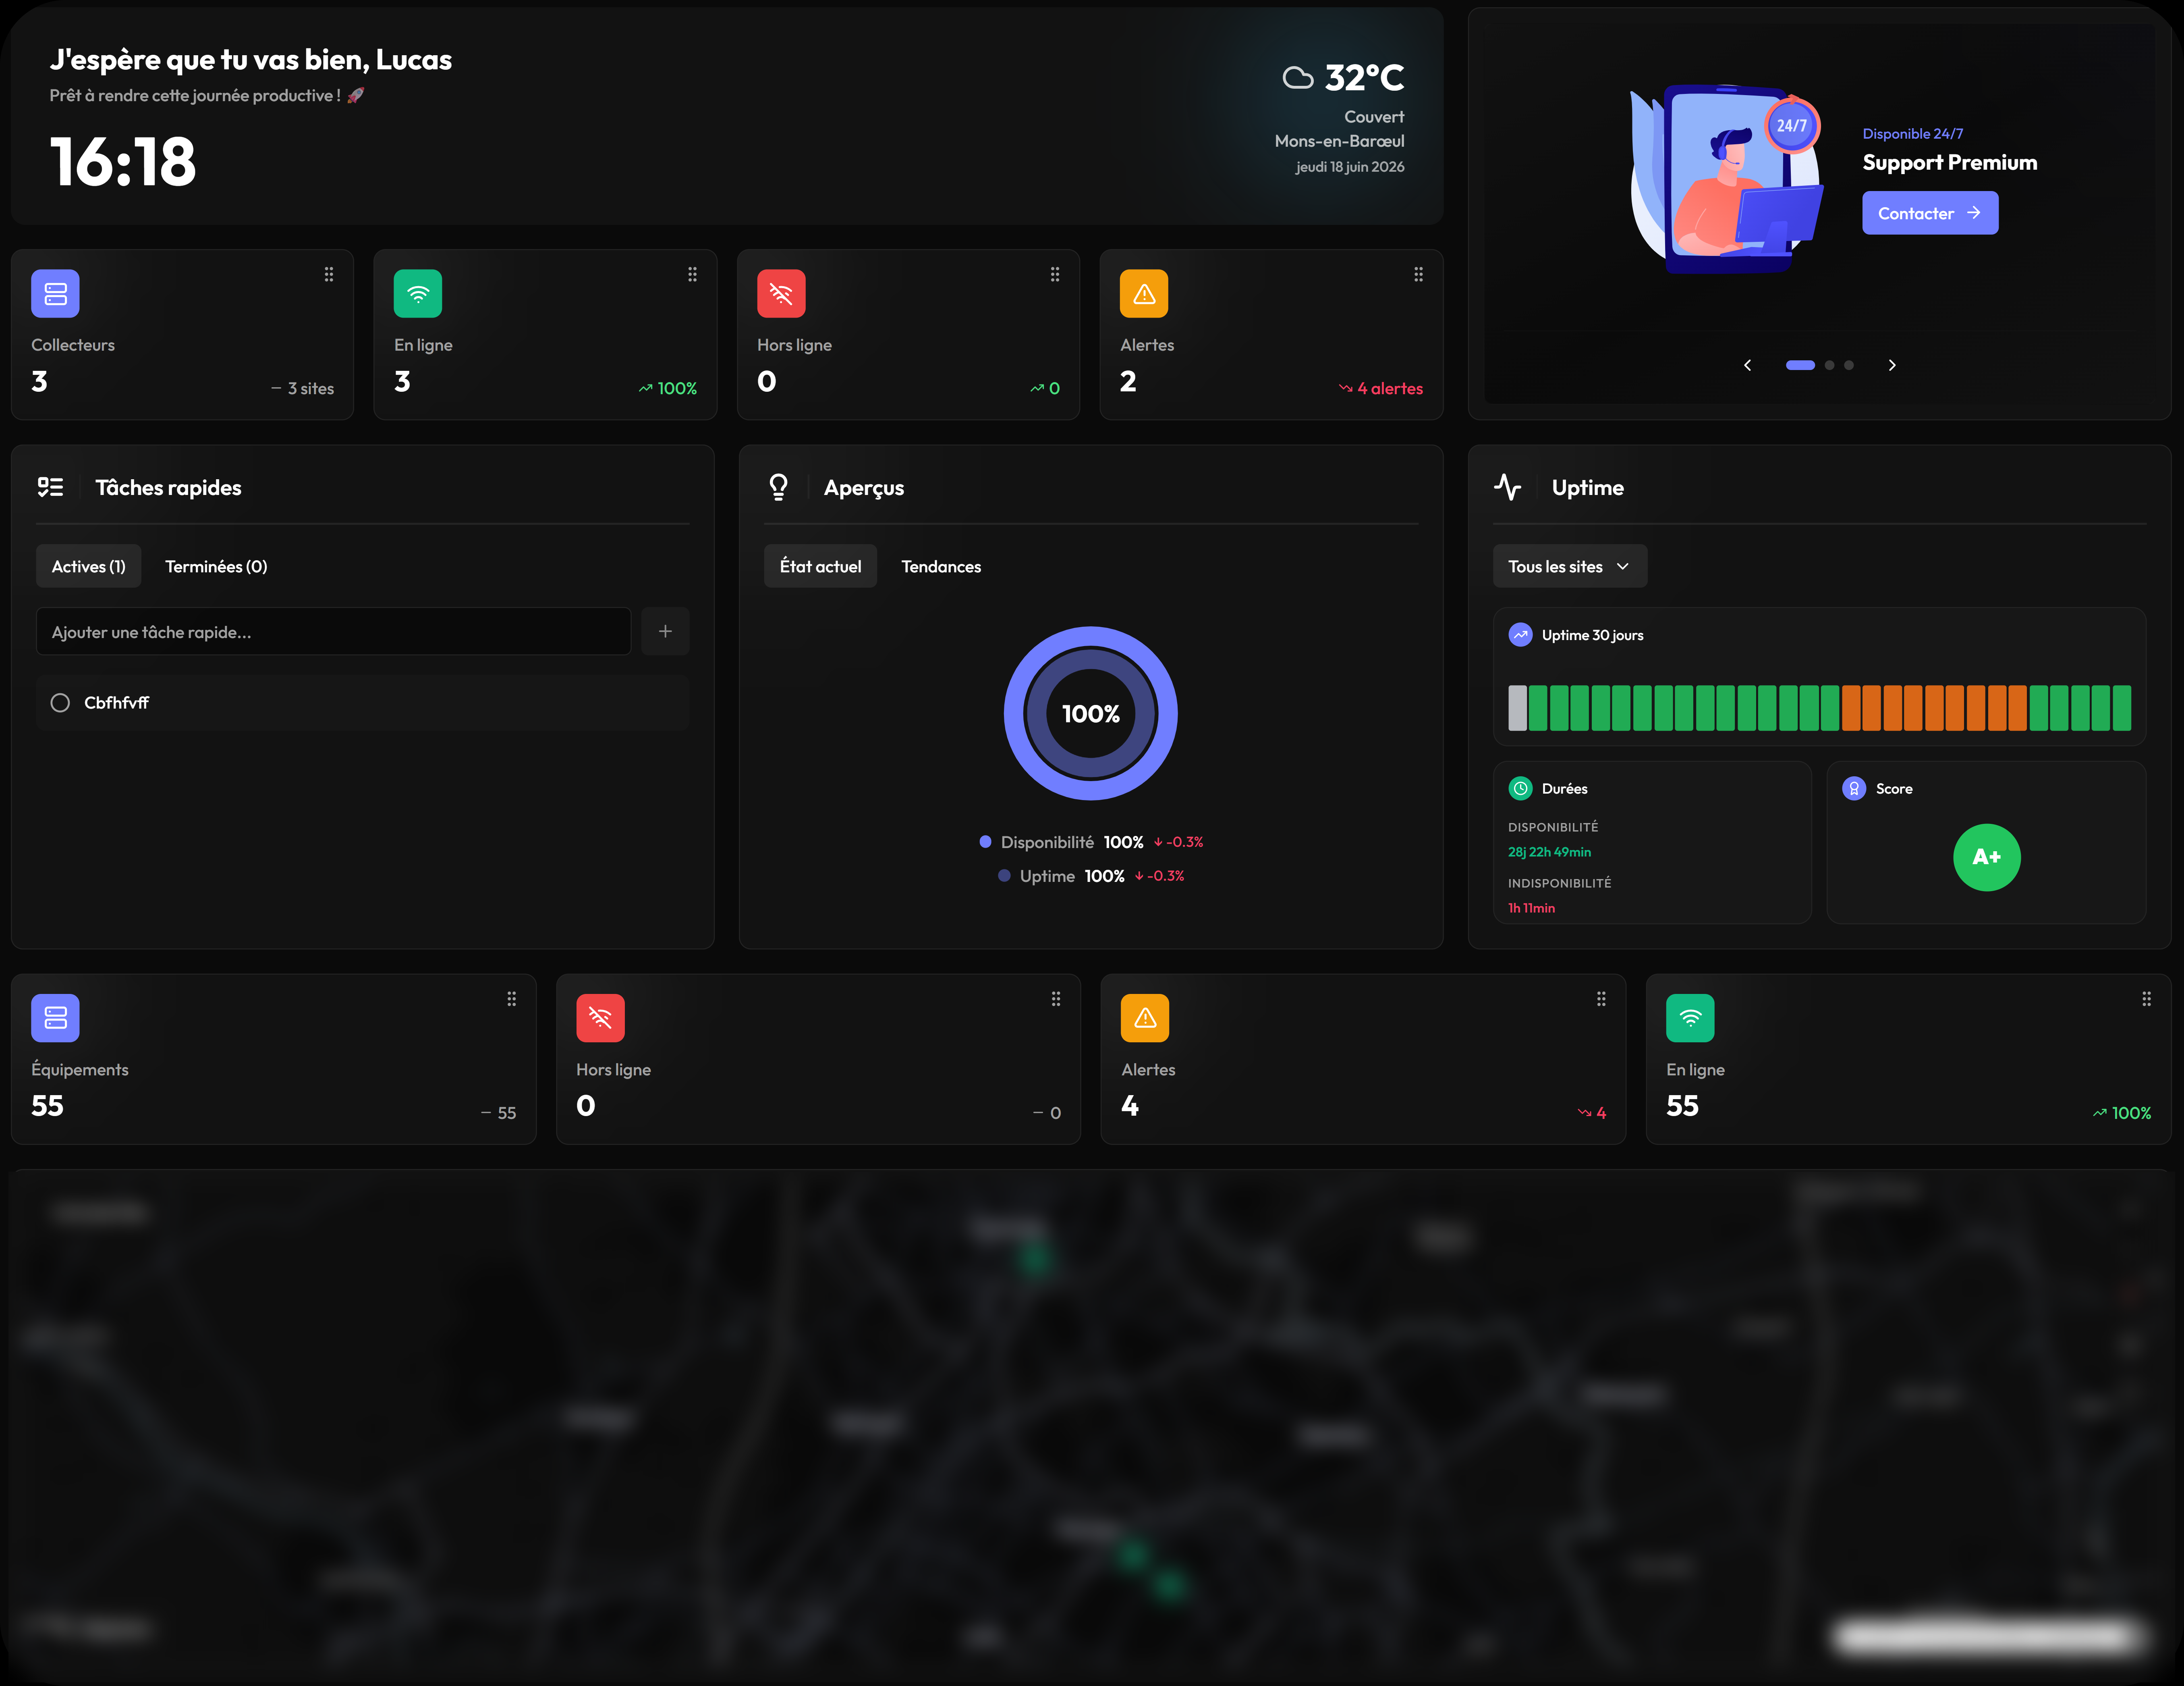Click the Disponible 24/7 label
This screenshot has height=1686, width=2184.
coord(1912,133)
